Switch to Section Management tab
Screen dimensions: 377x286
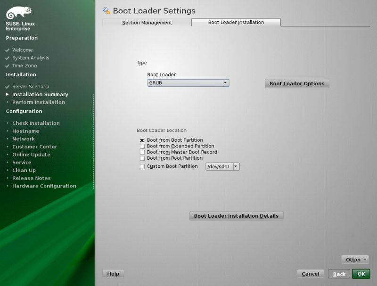point(147,23)
